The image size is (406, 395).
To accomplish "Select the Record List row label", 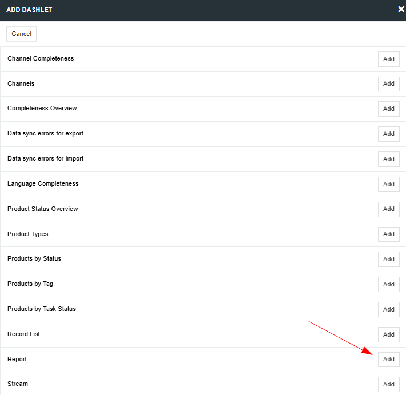I will 23,334.
